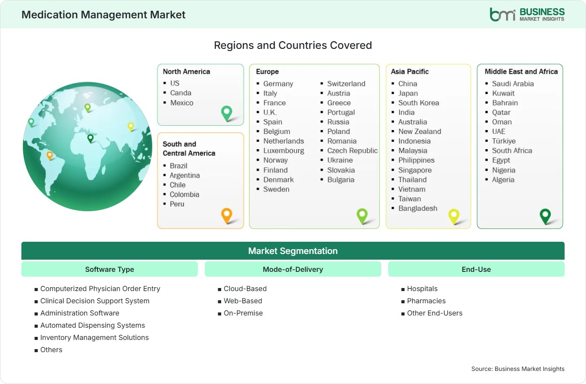Click Germany in Europe list
Image resolution: width=586 pixels, height=384 pixels.
click(x=278, y=83)
